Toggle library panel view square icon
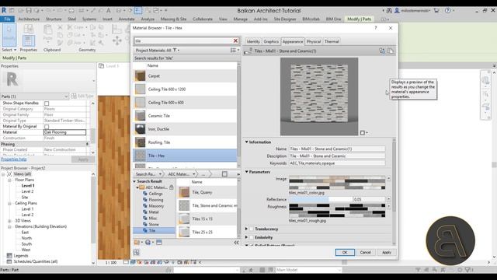497x280 pixels. 224,174
